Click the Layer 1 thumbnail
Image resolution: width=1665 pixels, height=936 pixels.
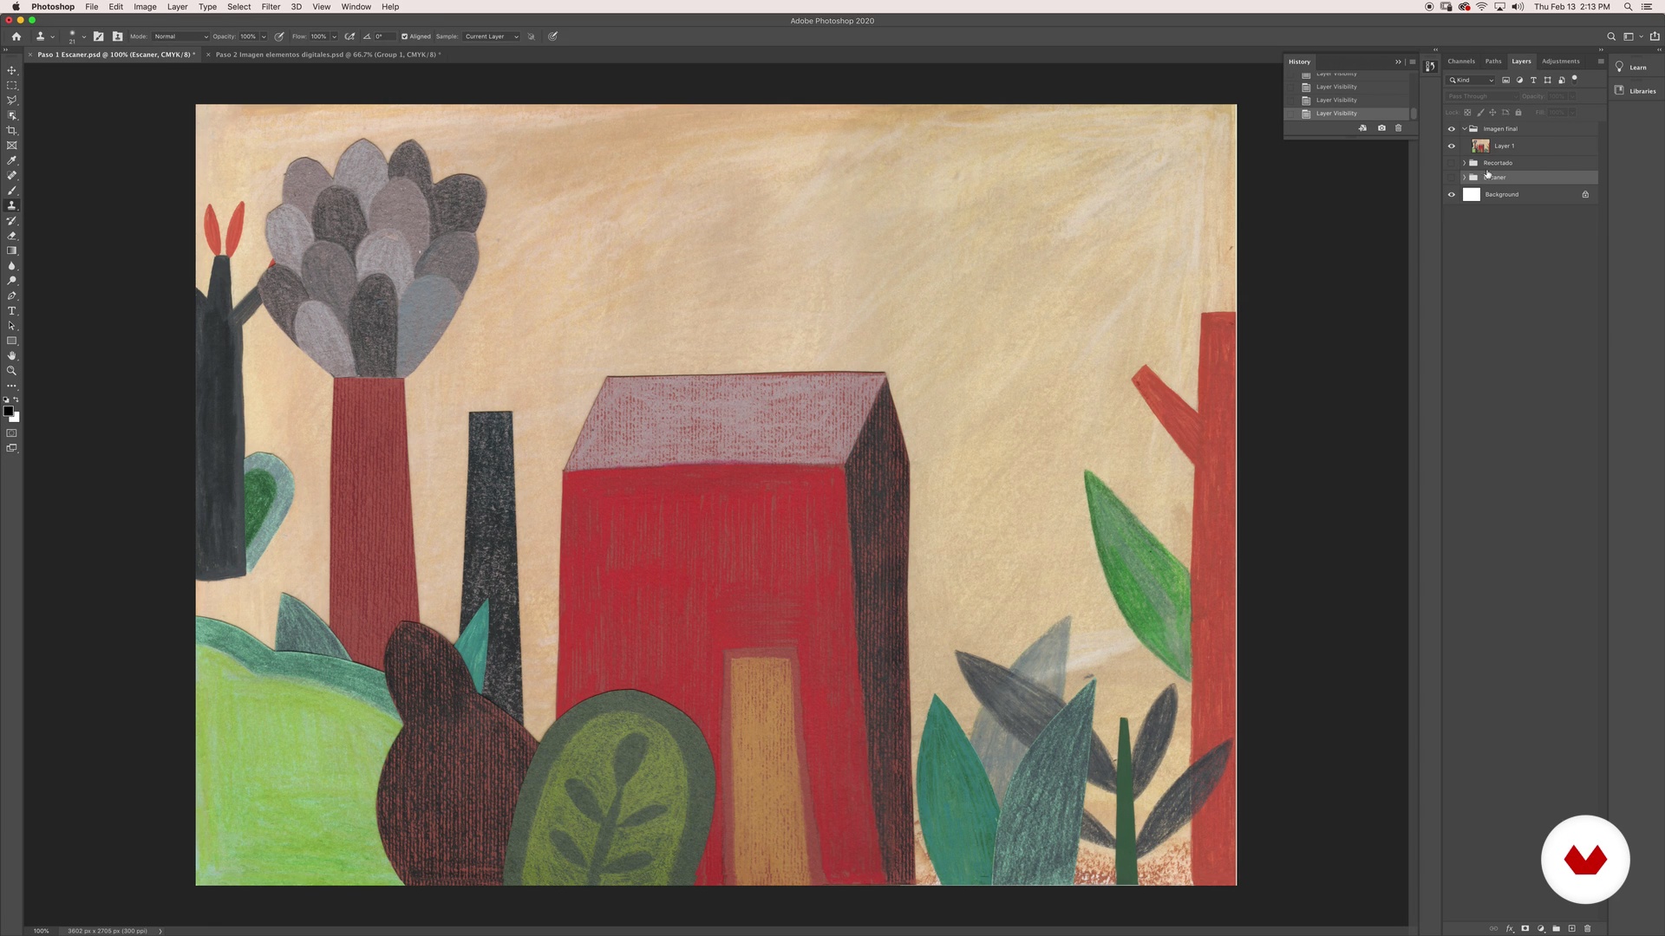(x=1480, y=146)
